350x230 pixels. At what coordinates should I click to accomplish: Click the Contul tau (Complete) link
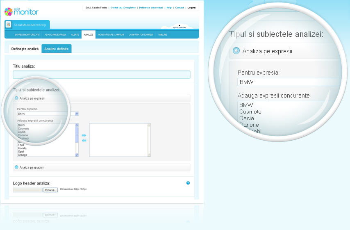123,8
